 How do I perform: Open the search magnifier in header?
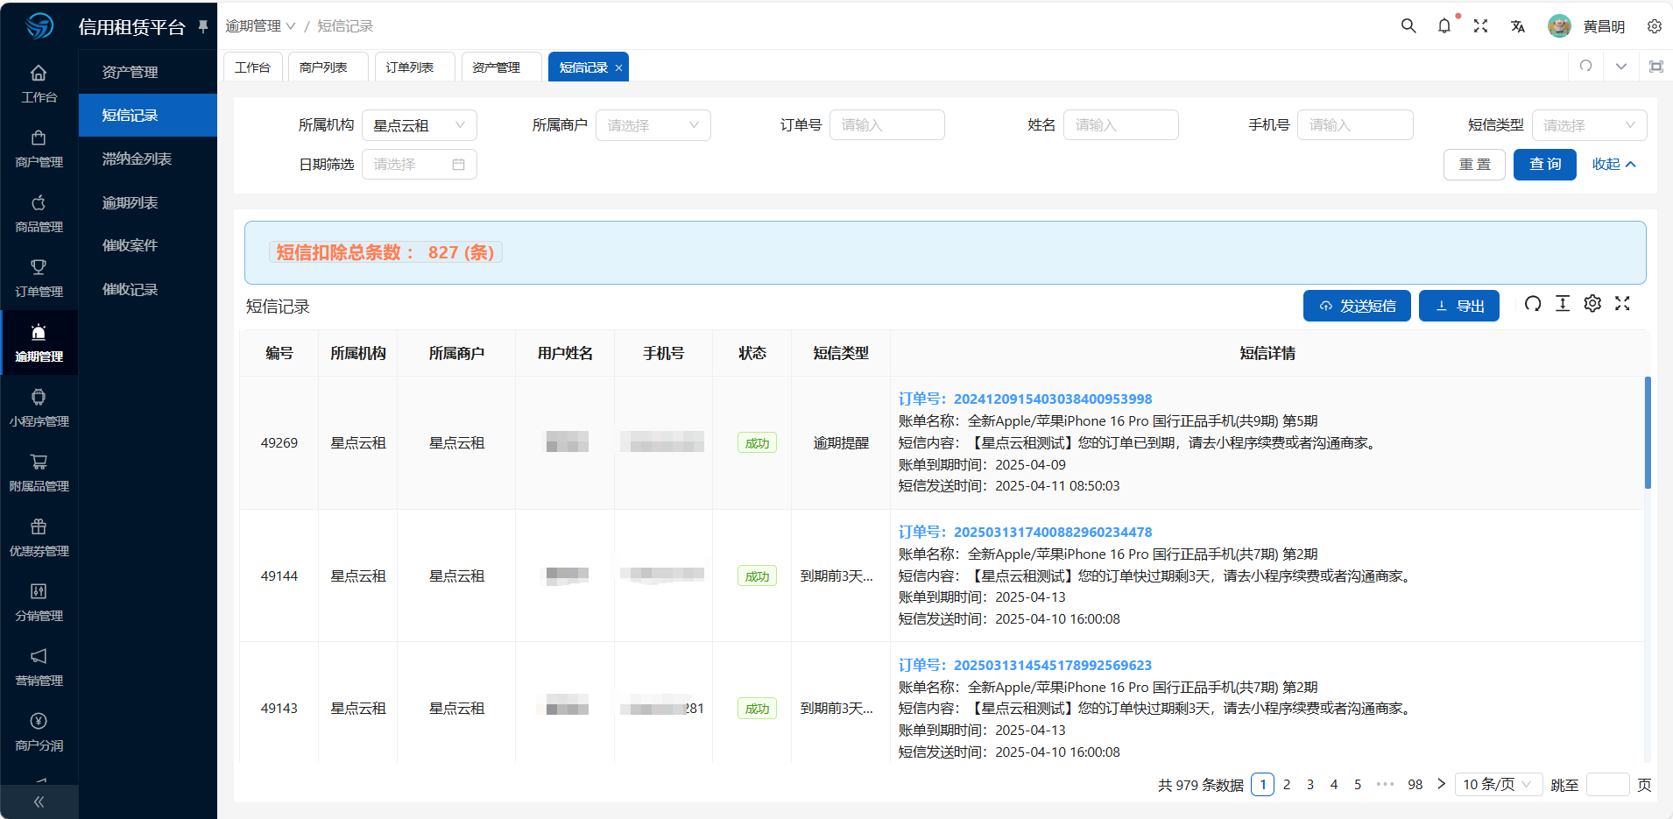click(x=1408, y=26)
